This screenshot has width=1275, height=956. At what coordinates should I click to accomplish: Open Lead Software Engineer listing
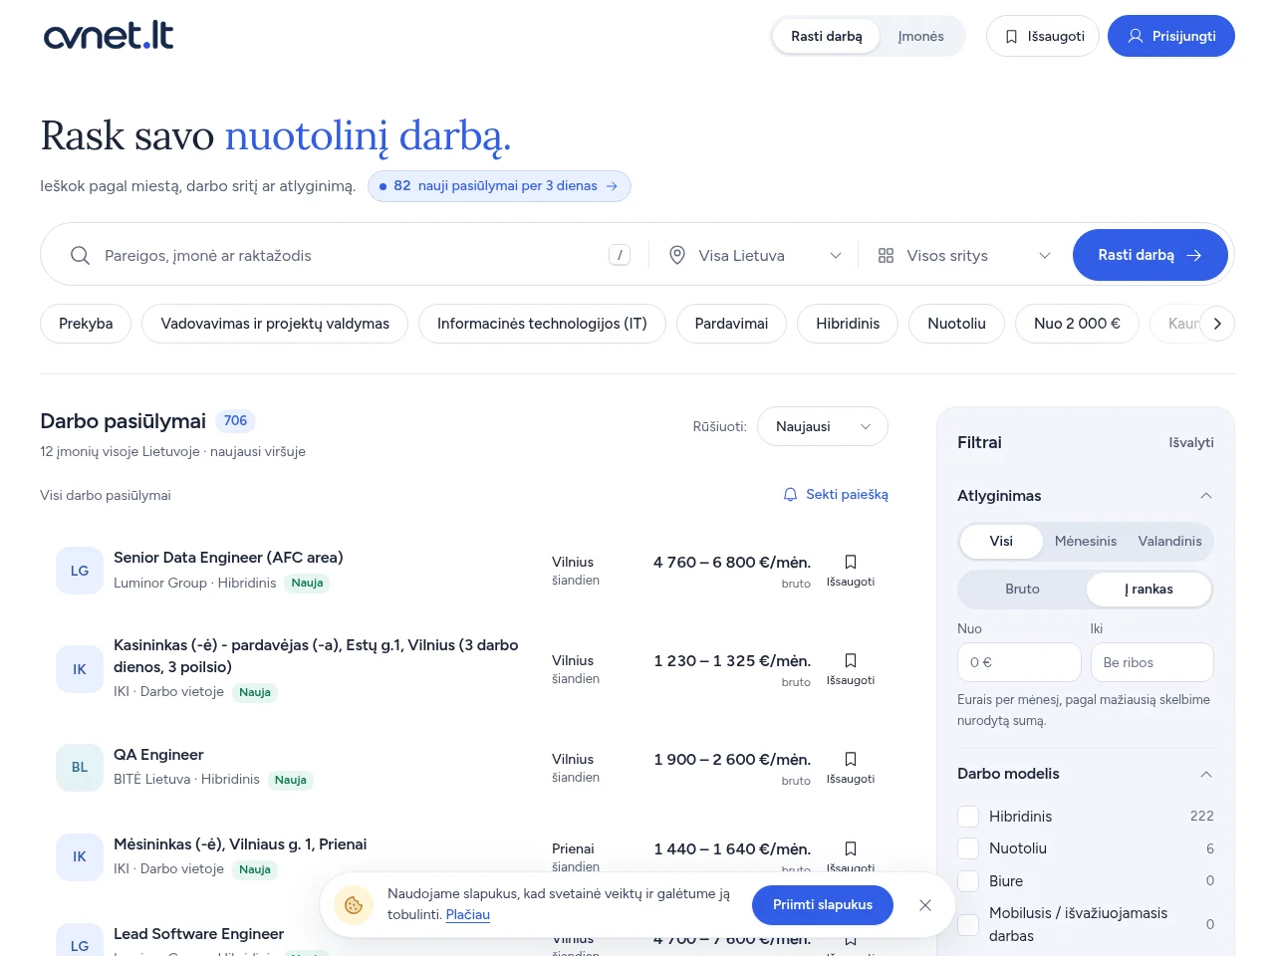(x=199, y=934)
